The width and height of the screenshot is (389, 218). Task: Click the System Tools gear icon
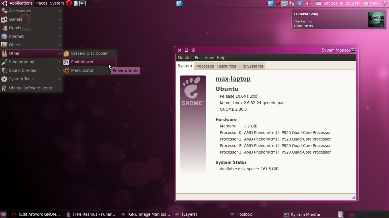click(x=4, y=79)
